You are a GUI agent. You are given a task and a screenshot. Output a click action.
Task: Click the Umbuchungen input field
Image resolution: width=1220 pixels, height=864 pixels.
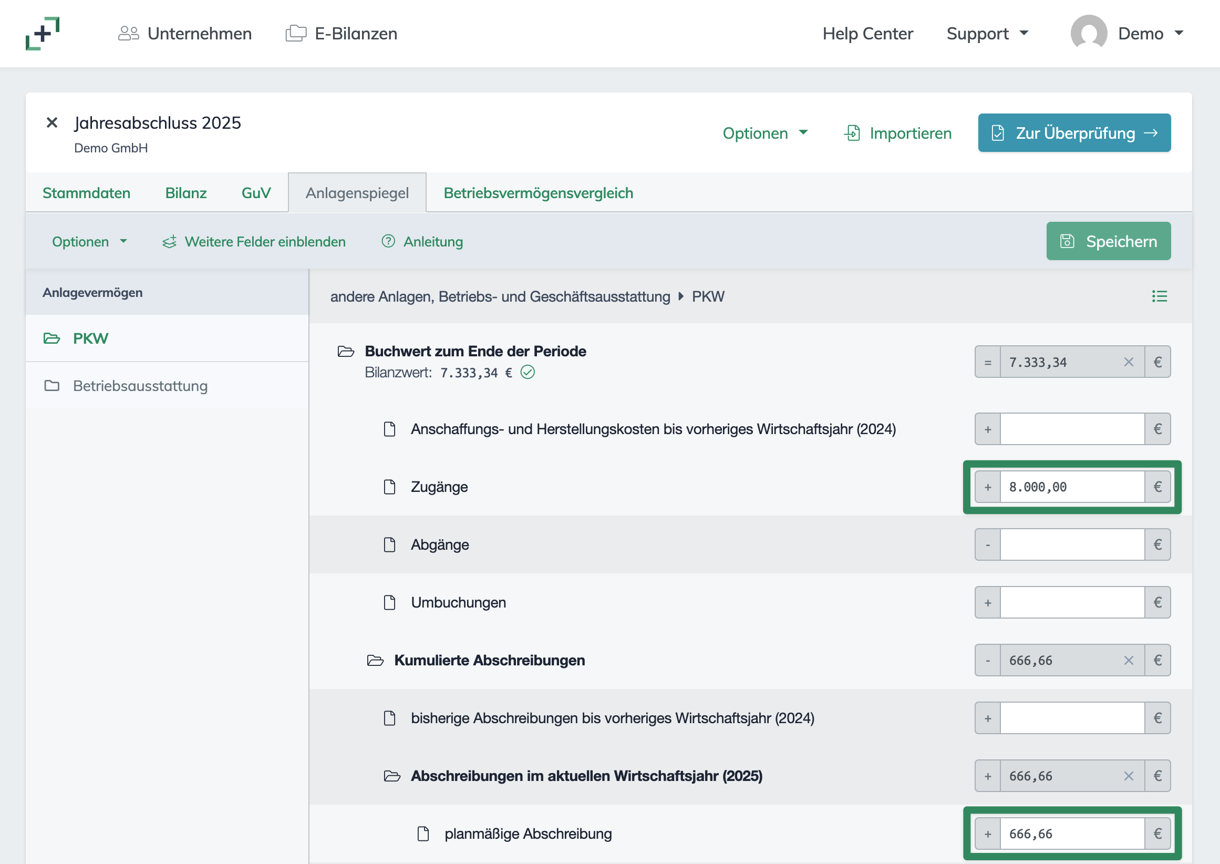coord(1072,603)
